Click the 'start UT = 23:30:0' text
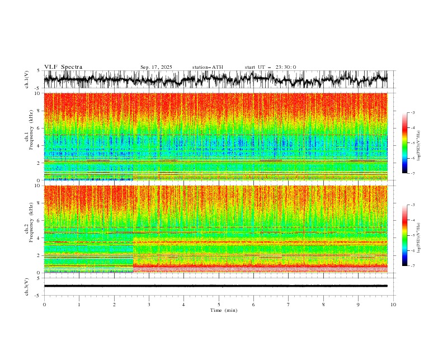 [270, 67]
